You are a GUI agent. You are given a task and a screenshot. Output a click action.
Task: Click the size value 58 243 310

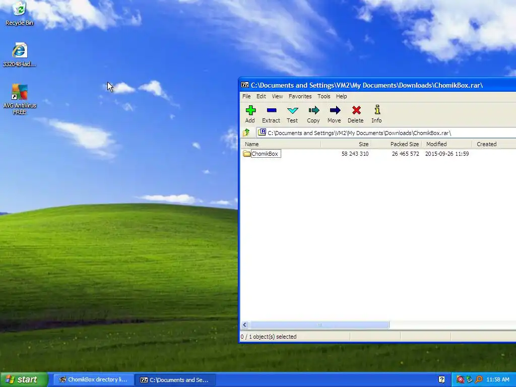[355, 154]
